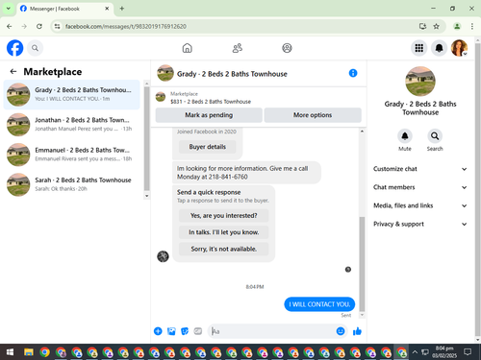This screenshot has height=360, width=481.
Task: Open site information icon in address bar
Action: pos(57,26)
